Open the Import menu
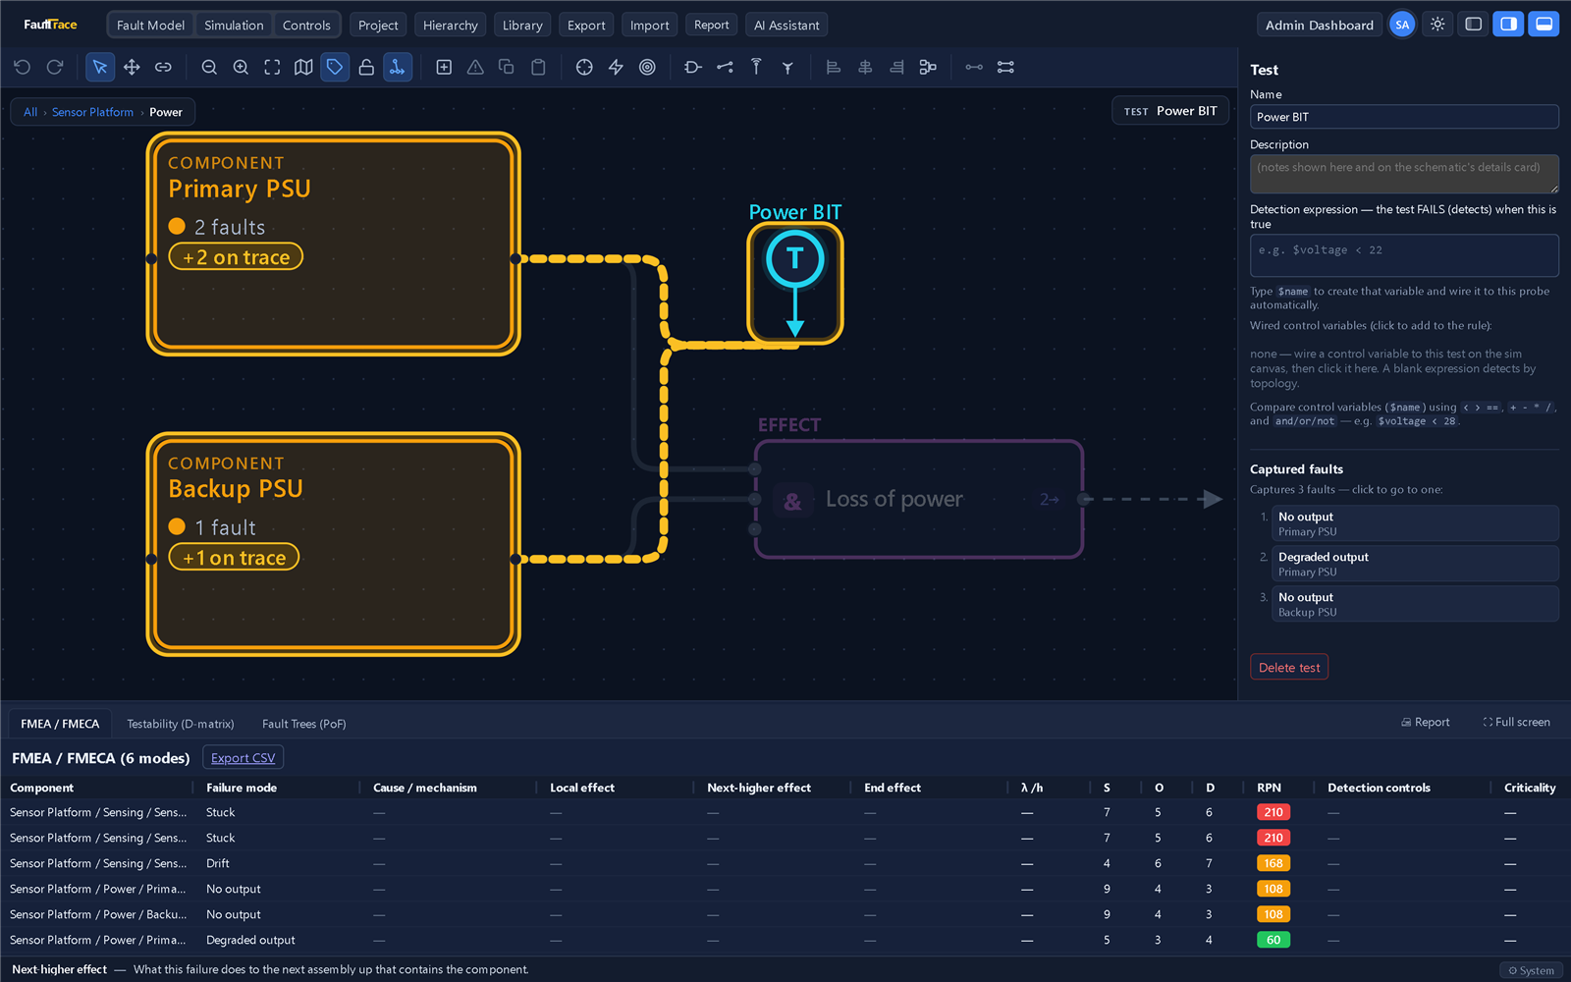The height and width of the screenshot is (982, 1571). click(x=649, y=25)
